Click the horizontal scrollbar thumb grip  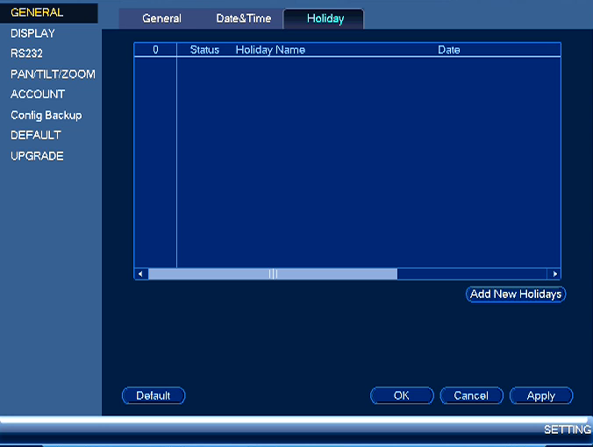click(x=273, y=274)
